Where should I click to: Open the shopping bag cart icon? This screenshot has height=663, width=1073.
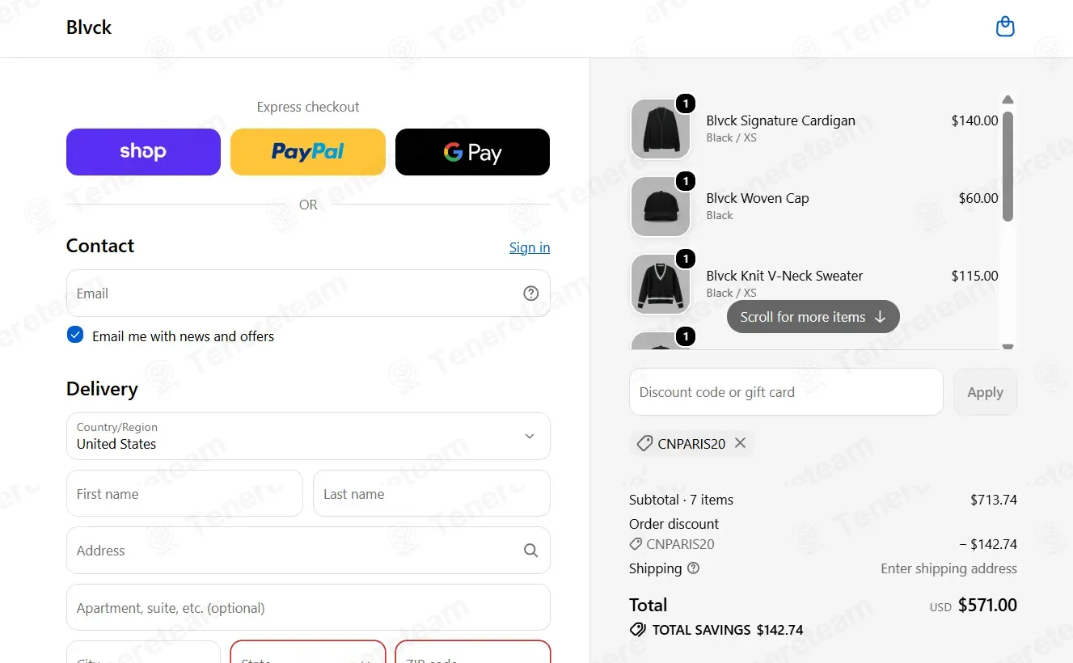[x=1005, y=27]
